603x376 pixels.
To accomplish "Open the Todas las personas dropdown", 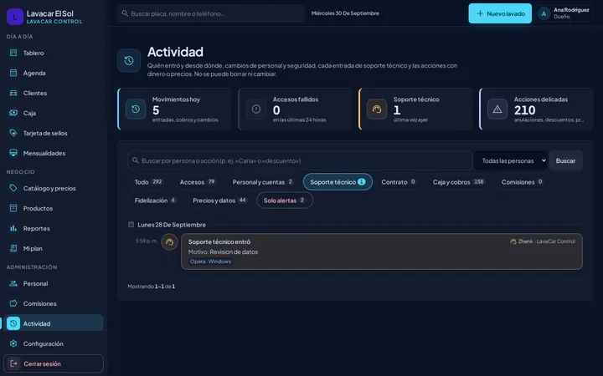I will (511, 160).
